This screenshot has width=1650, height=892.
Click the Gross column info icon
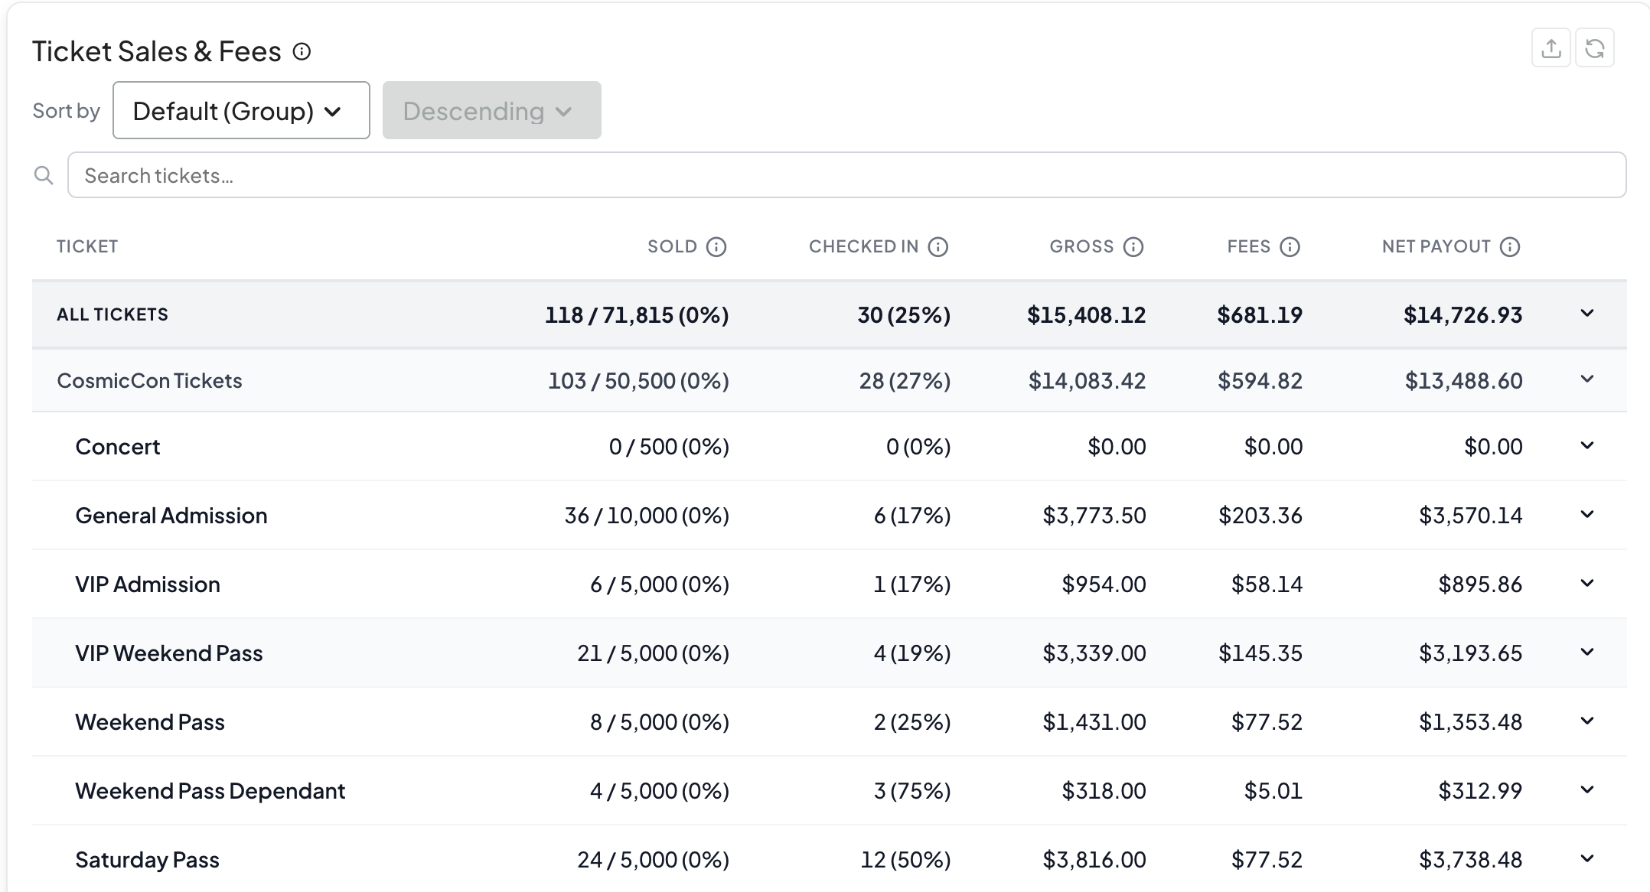pyautogui.click(x=1133, y=246)
